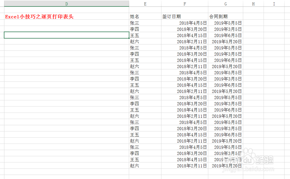Click the first 张三 cell
The height and width of the screenshot is (179, 290).
[x=134, y=23]
